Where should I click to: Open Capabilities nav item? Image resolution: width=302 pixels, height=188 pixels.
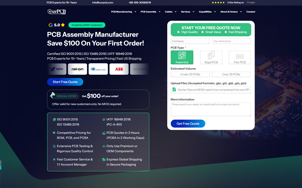point(205,12)
